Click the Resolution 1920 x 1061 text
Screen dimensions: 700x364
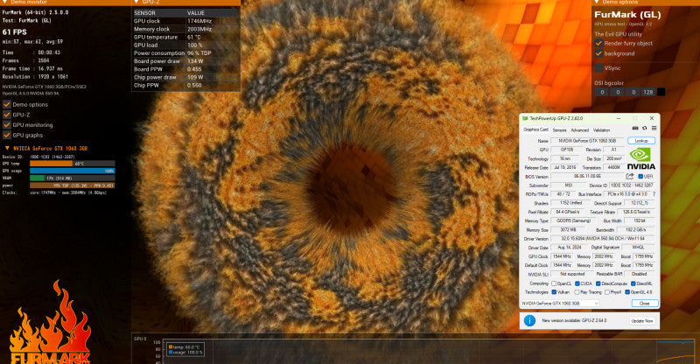pos(35,77)
